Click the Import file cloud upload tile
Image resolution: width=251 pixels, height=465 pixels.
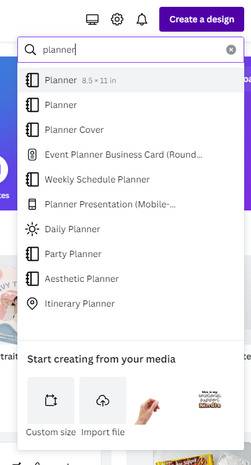[x=103, y=400]
